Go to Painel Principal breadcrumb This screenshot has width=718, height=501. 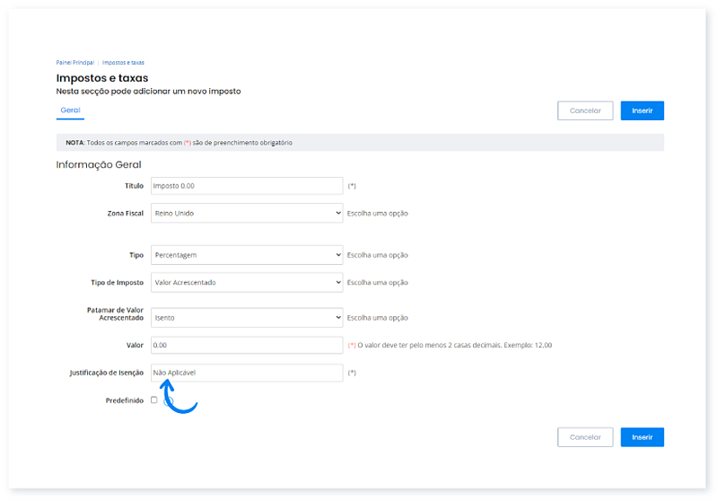click(x=74, y=63)
